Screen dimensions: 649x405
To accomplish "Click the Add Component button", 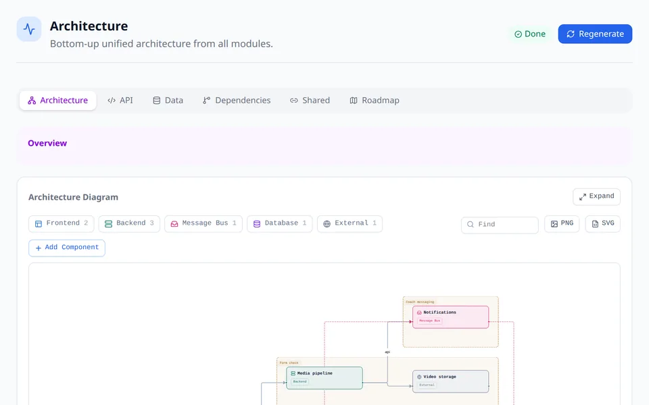I will coord(67,248).
